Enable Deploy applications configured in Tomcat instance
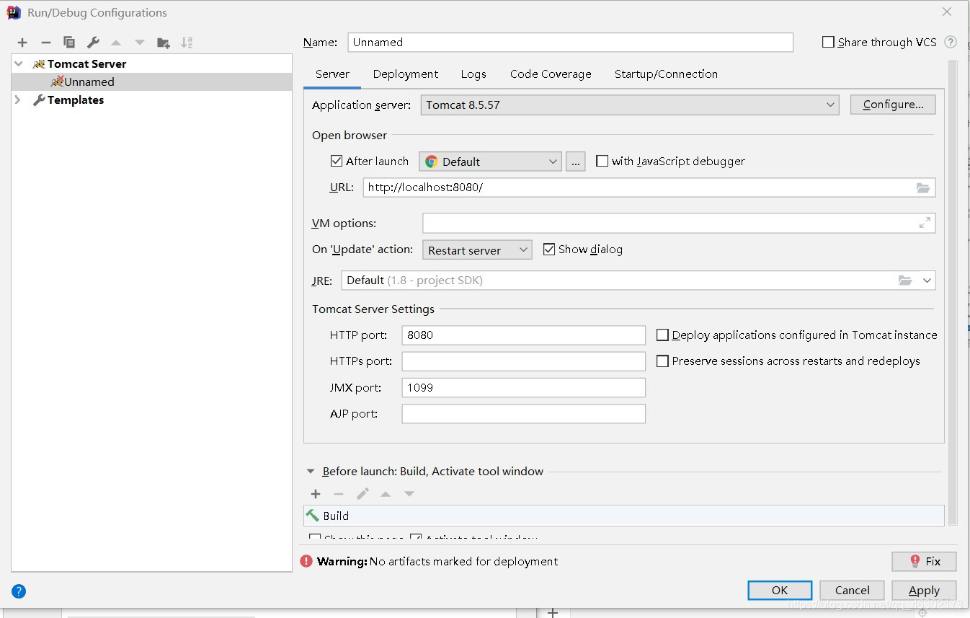Viewport: 970px width, 618px height. 662,335
